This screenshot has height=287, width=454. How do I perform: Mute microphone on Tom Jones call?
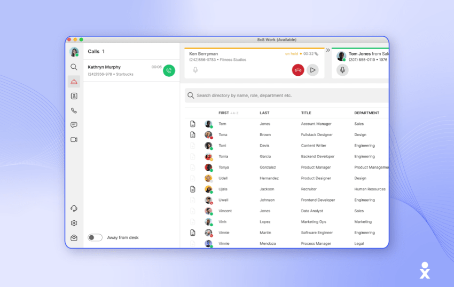pos(342,70)
